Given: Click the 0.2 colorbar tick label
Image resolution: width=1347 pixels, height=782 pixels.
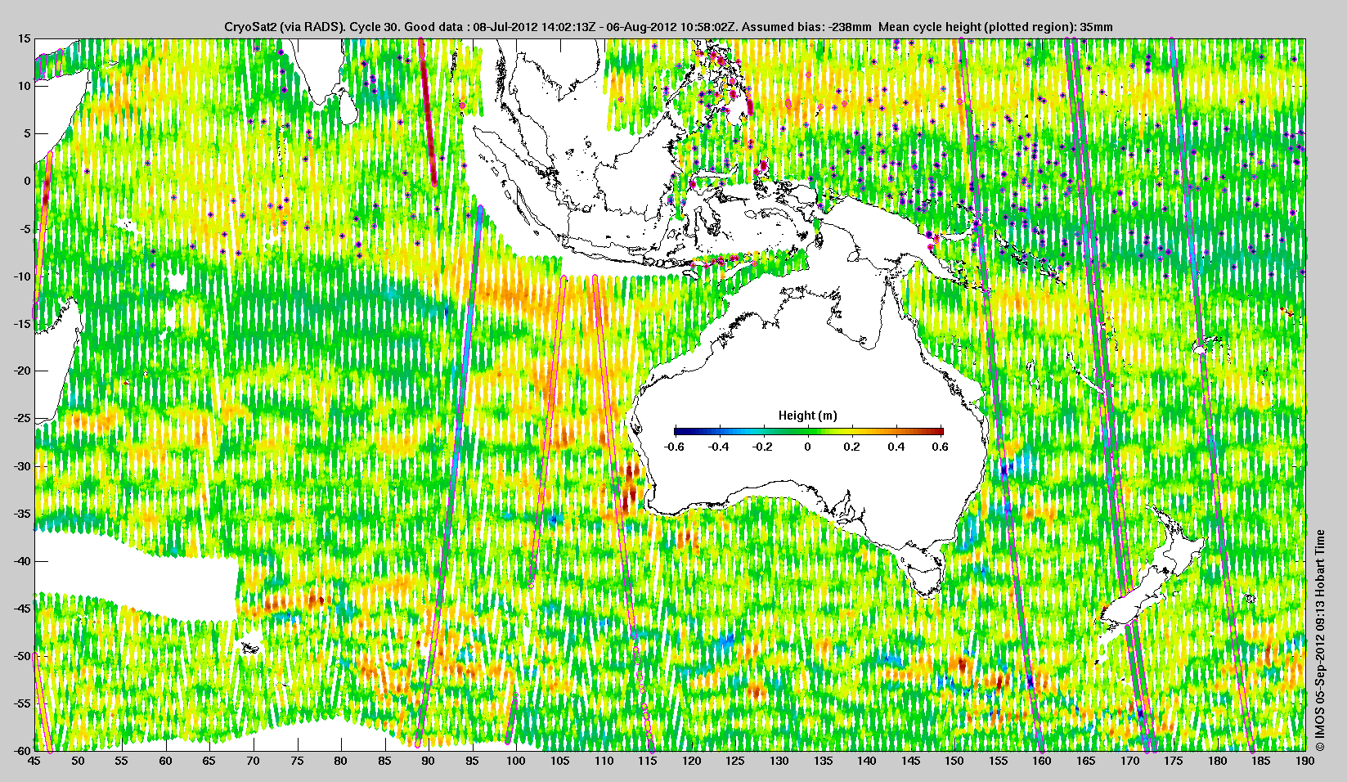Looking at the screenshot, I should [x=852, y=447].
